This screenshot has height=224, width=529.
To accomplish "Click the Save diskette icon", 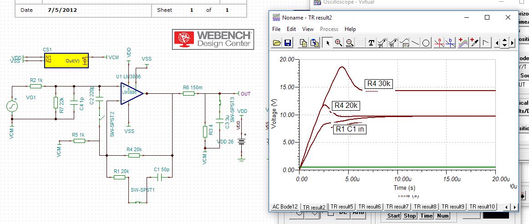I will pyautogui.click(x=288, y=43).
